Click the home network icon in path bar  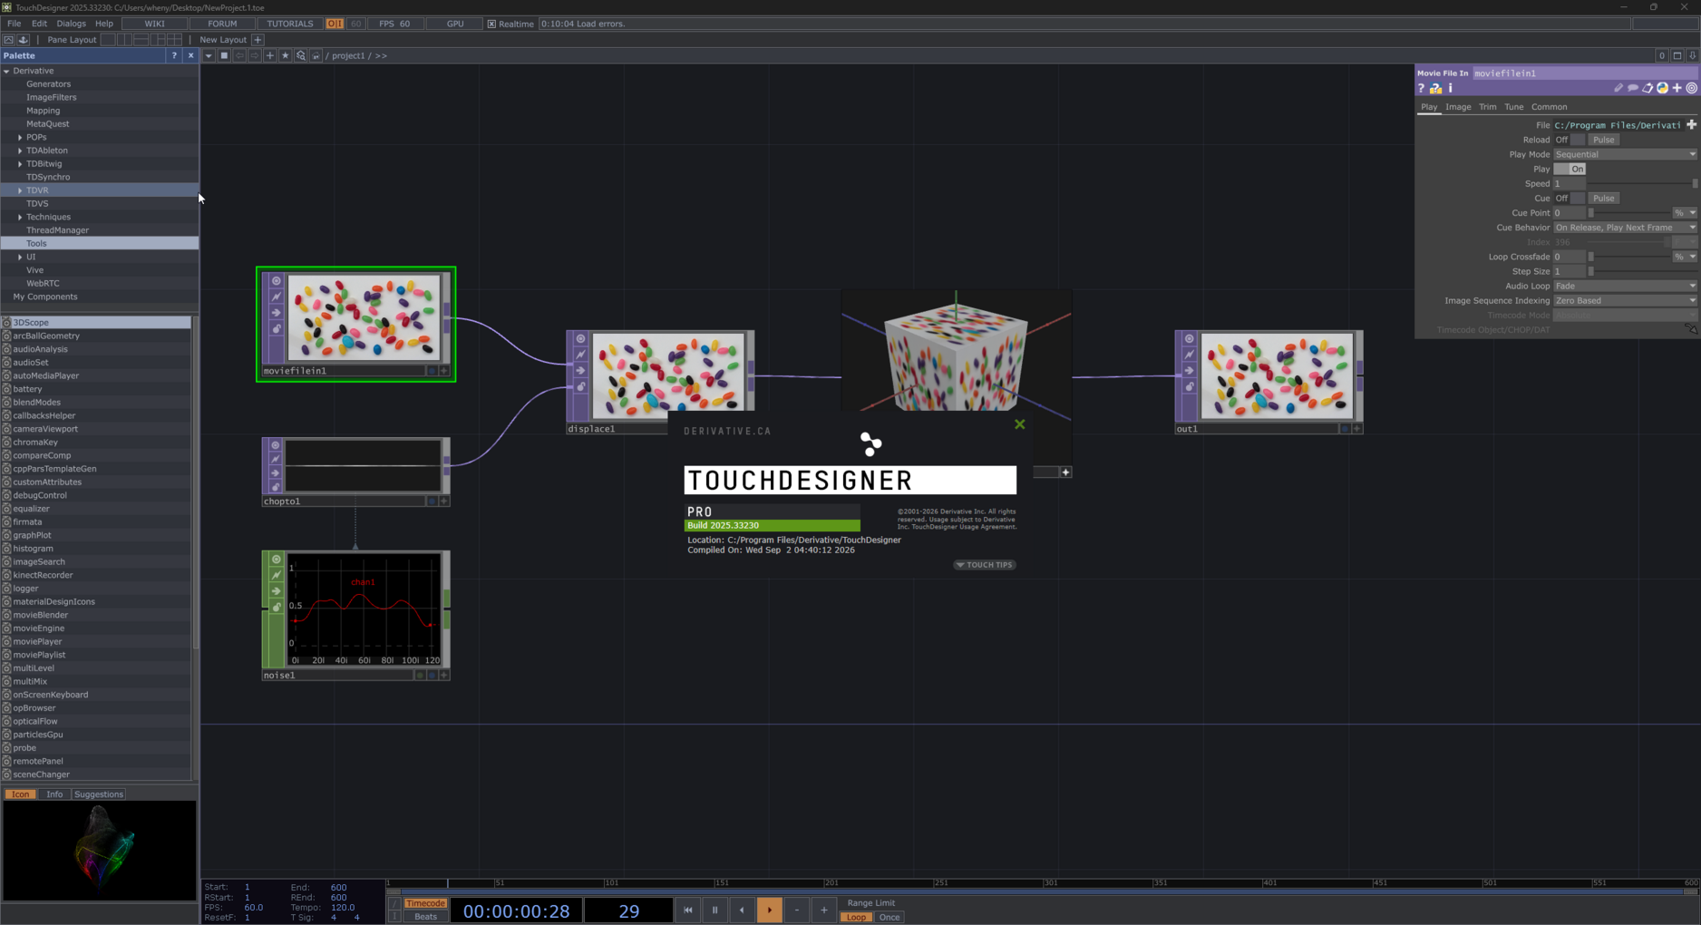point(316,55)
